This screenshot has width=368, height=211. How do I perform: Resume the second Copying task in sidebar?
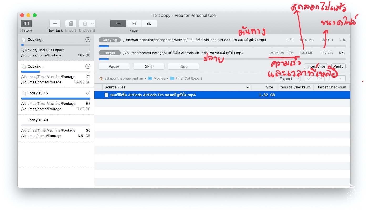[88, 66]
